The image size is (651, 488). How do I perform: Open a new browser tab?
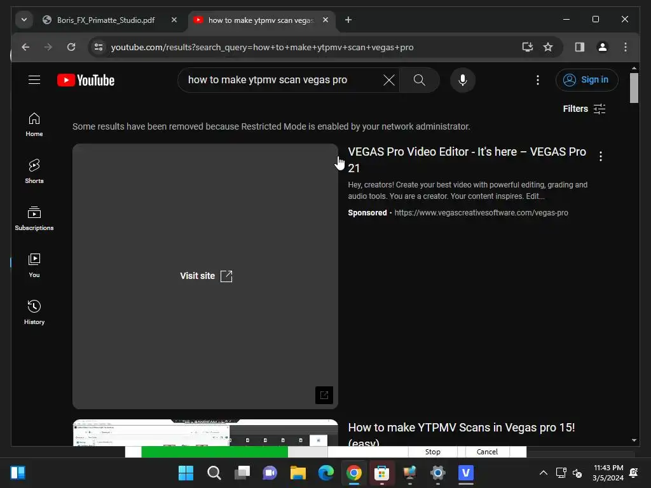click(348, 20)
